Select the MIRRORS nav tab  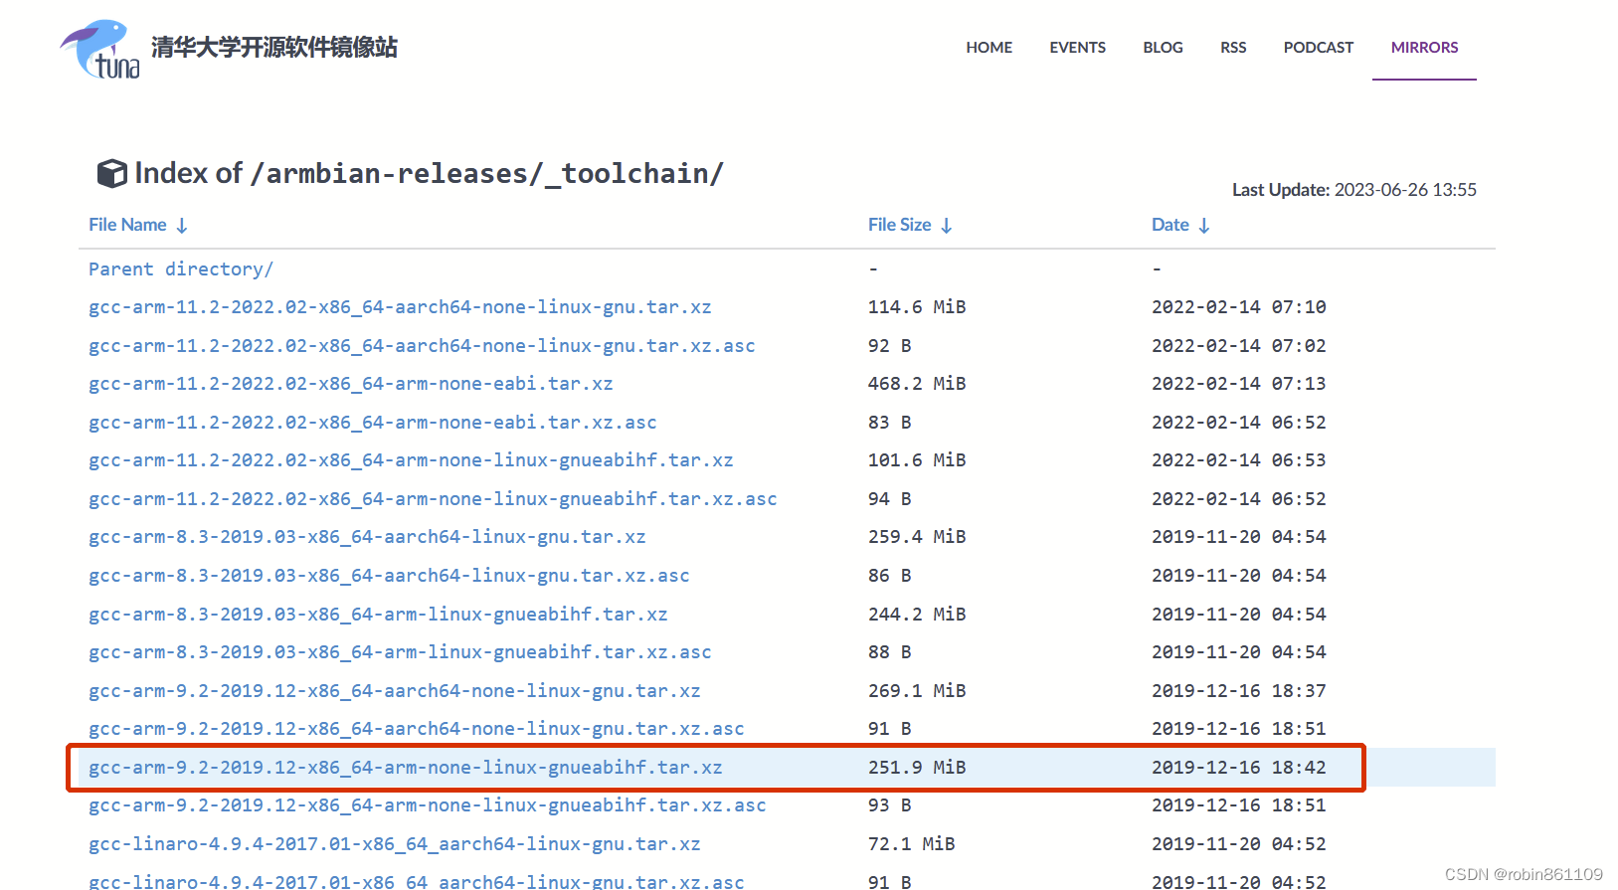[1424, 47]
